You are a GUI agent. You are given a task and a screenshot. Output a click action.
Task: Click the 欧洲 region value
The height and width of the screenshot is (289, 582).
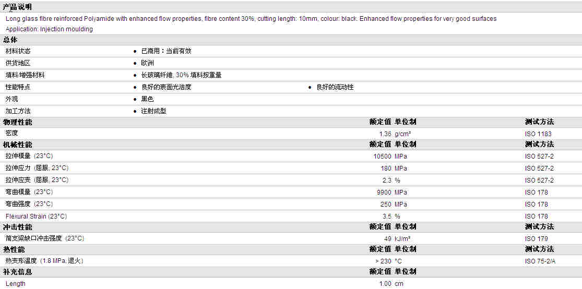[148, 63]
